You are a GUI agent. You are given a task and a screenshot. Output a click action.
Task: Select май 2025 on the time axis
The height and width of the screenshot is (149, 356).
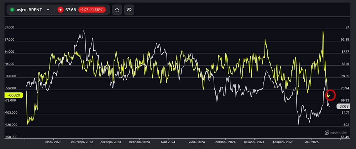(312, 142)
